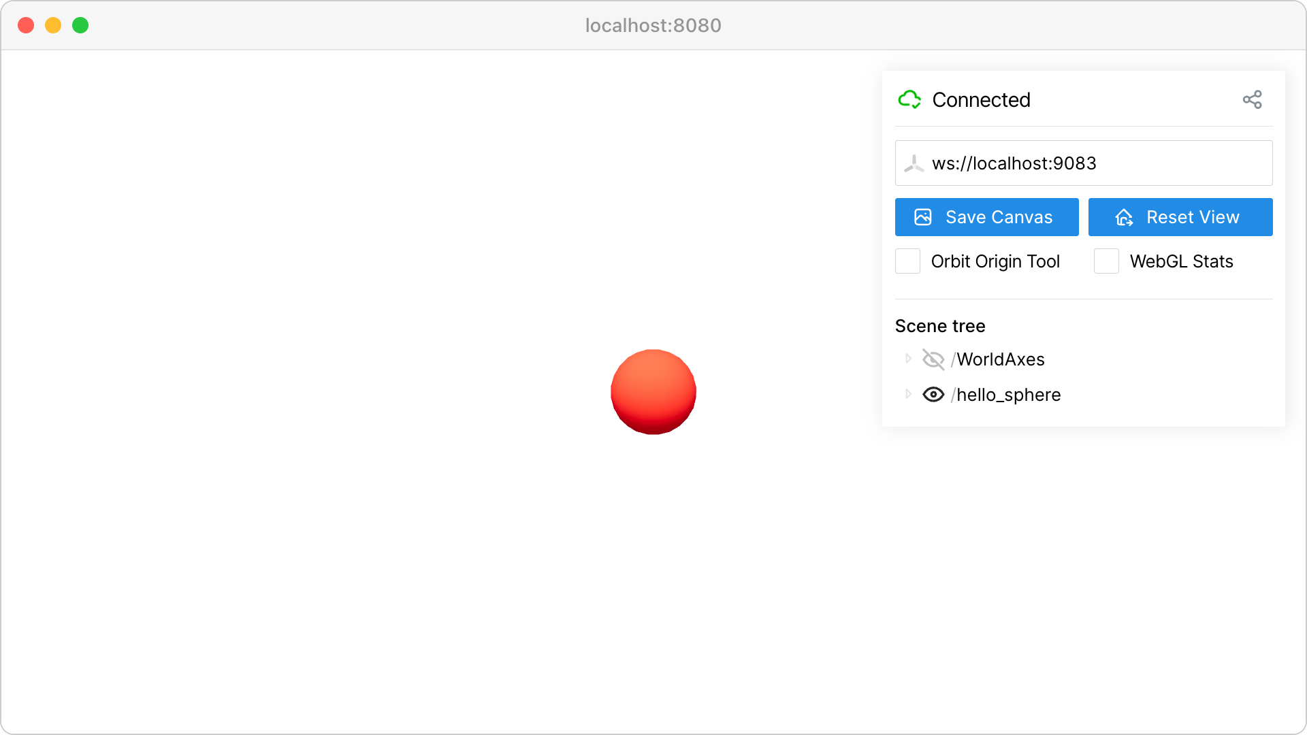Select the /hello_sphere scene tree entry
Image resolution: width=1307 pixels, height=735 pixels.
click(1006, 395)
